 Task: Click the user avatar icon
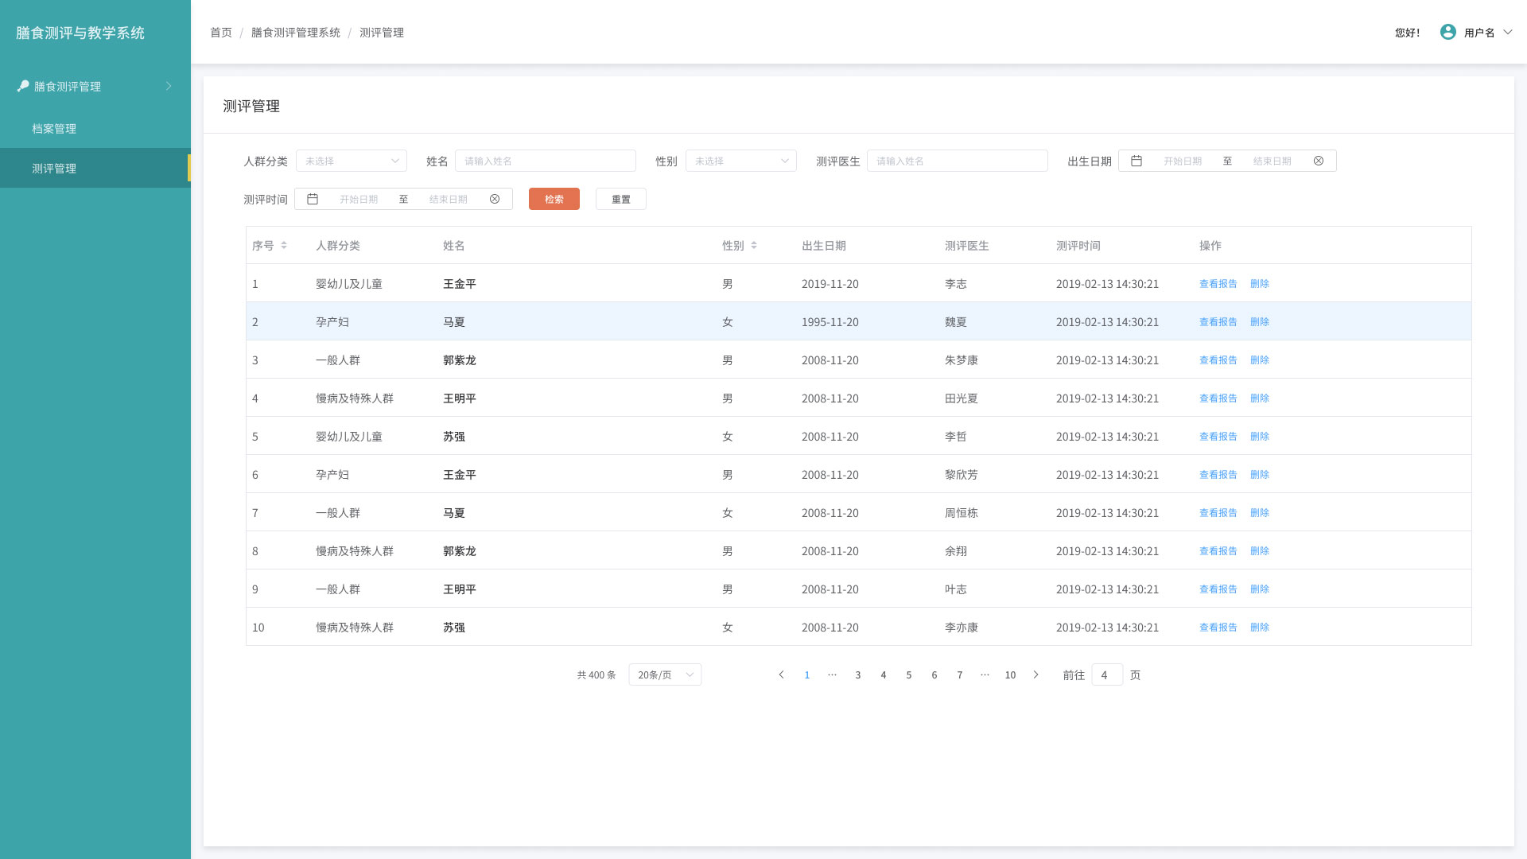1447,32
